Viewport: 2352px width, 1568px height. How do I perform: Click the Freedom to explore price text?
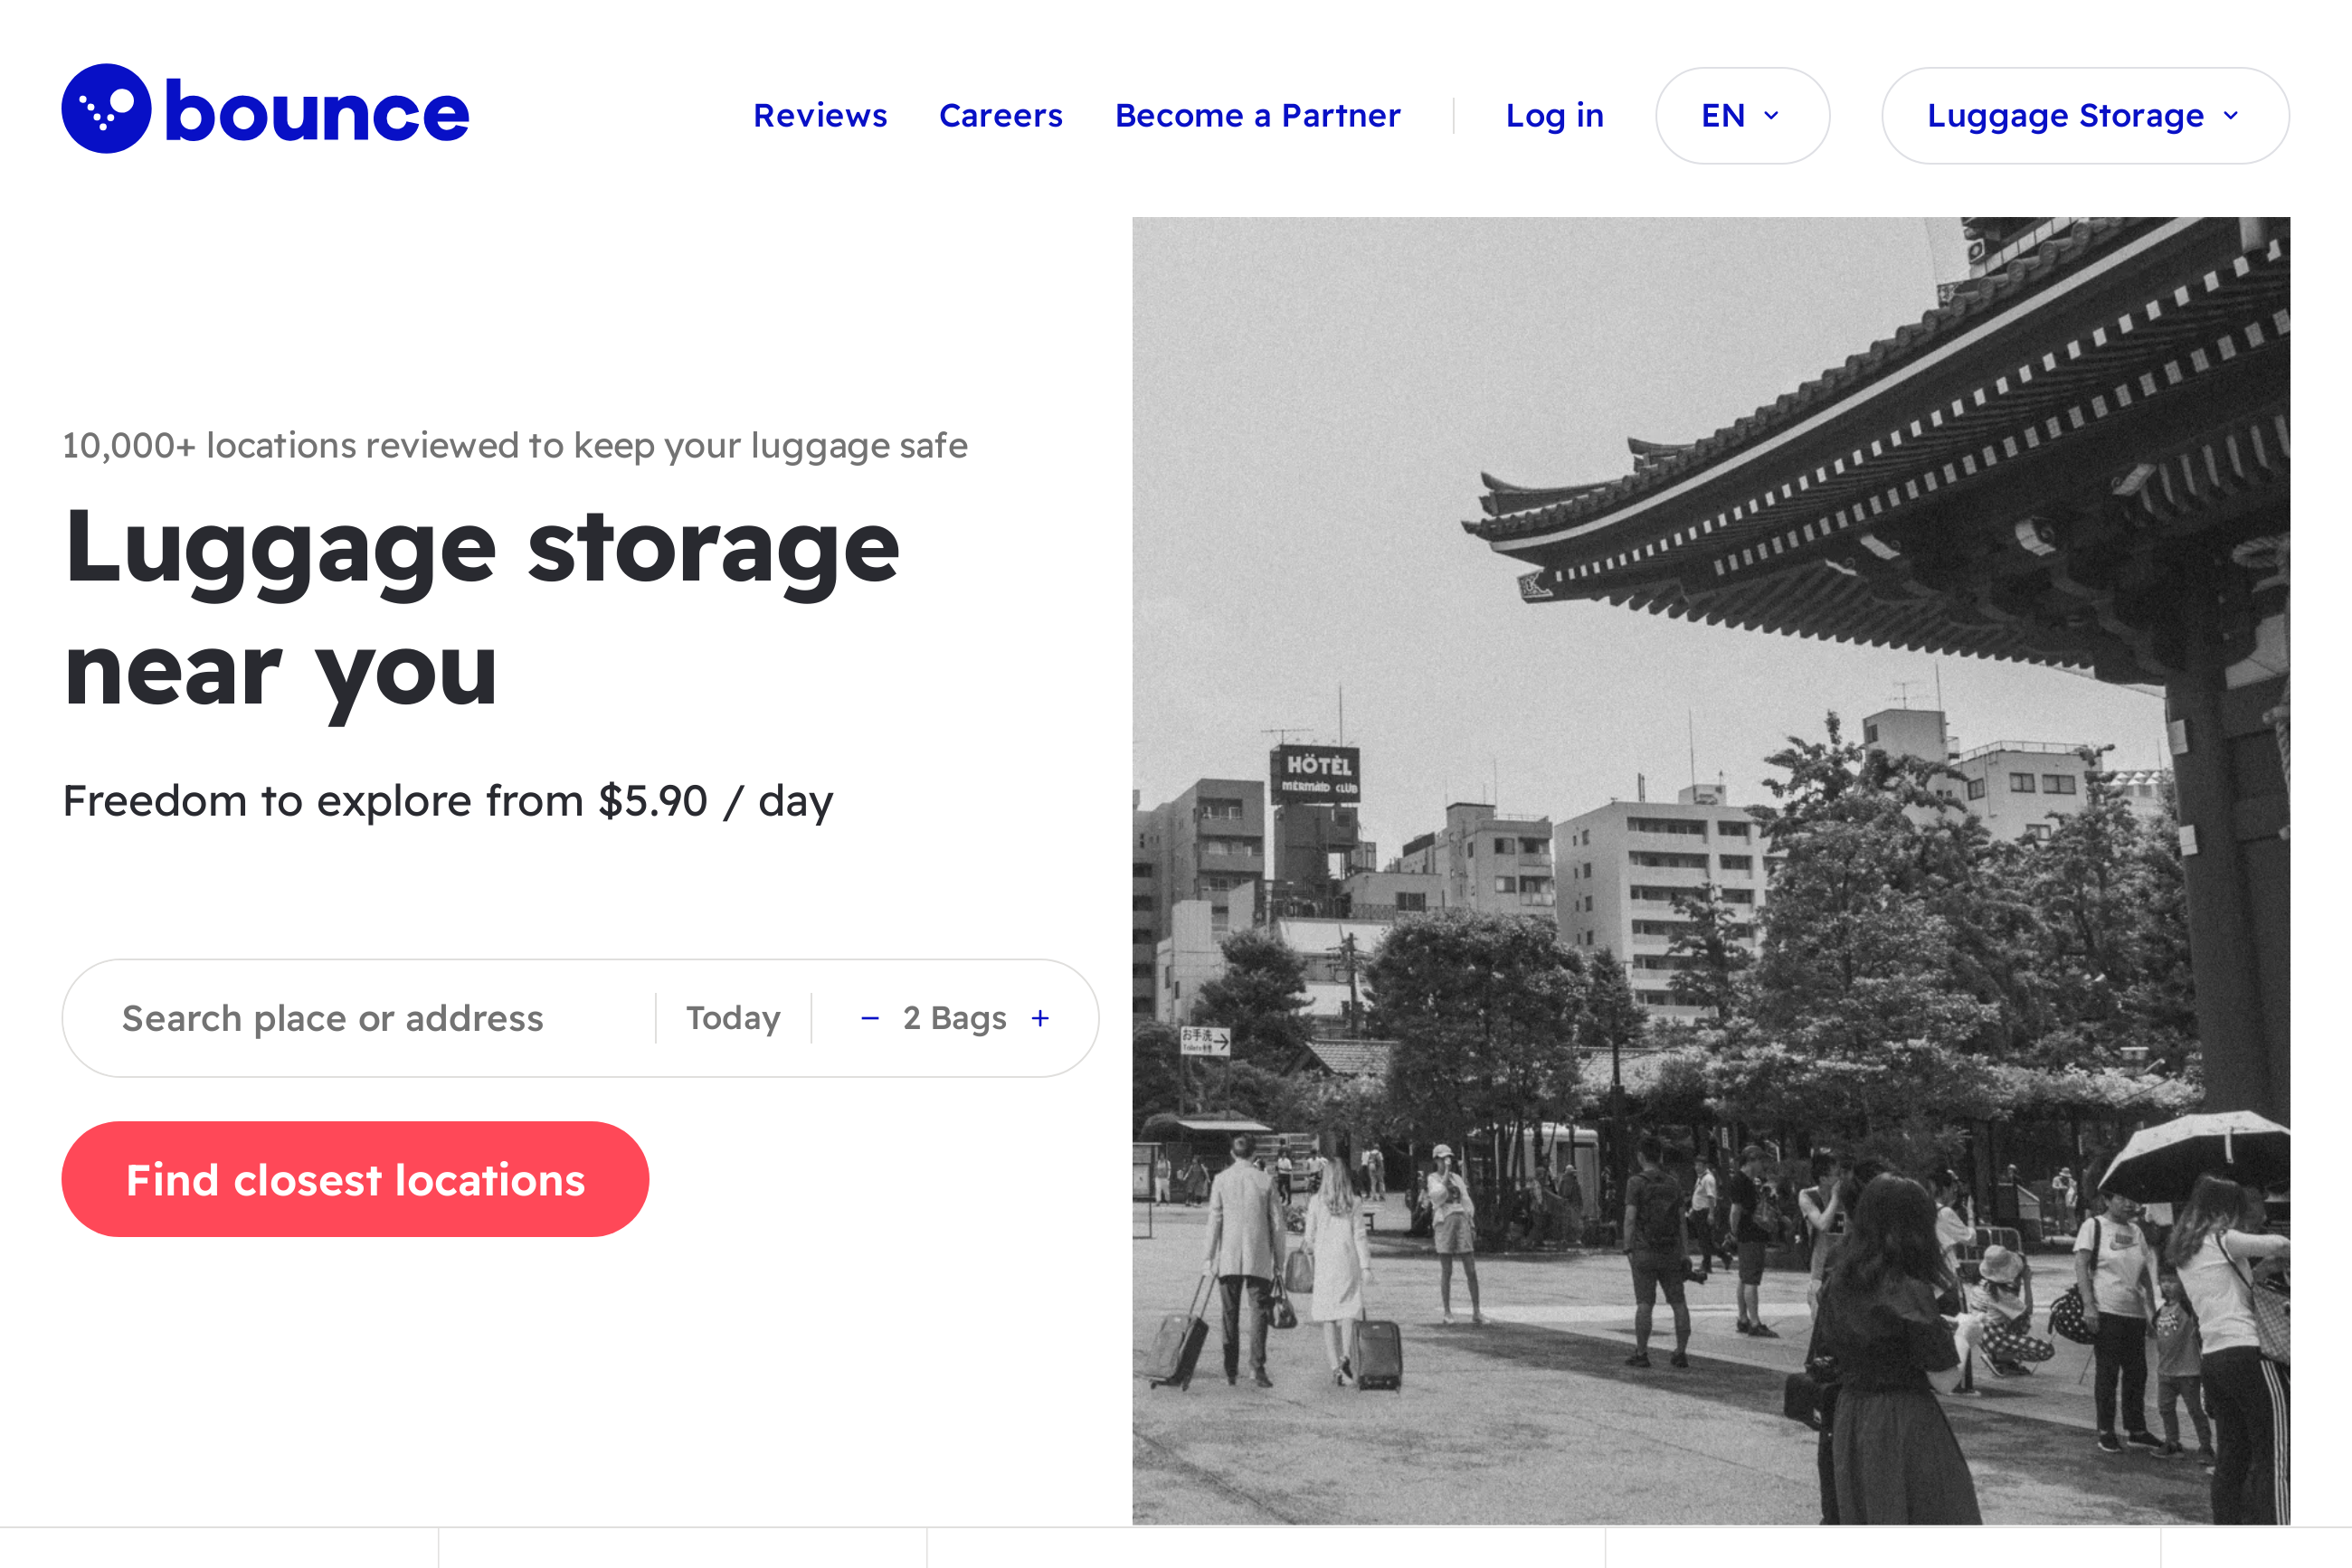(x=447, y=801)
